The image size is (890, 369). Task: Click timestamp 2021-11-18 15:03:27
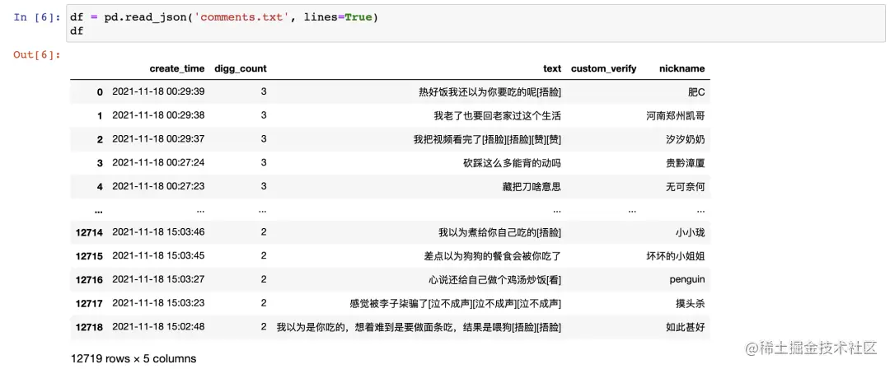pos(158,279)
